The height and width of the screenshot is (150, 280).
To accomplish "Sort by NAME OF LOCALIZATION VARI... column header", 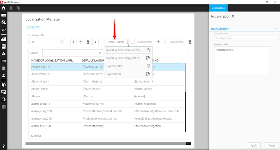I will pyautogui.click(x=53, y=60).
